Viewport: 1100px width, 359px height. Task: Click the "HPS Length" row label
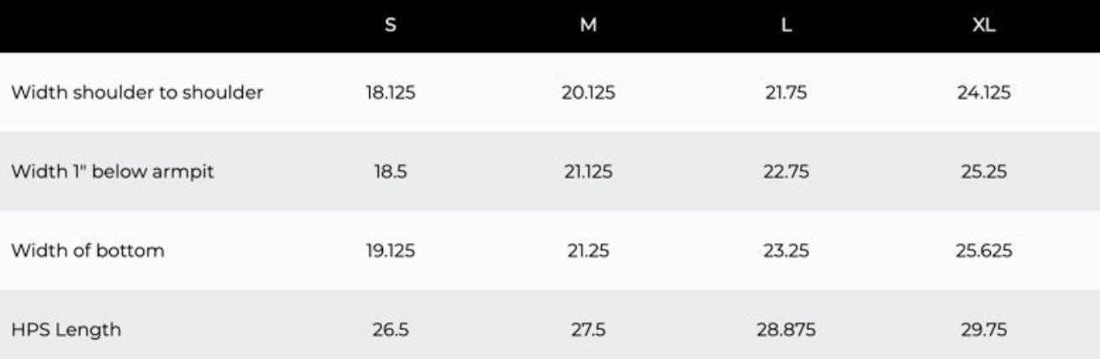pos(66,330)
